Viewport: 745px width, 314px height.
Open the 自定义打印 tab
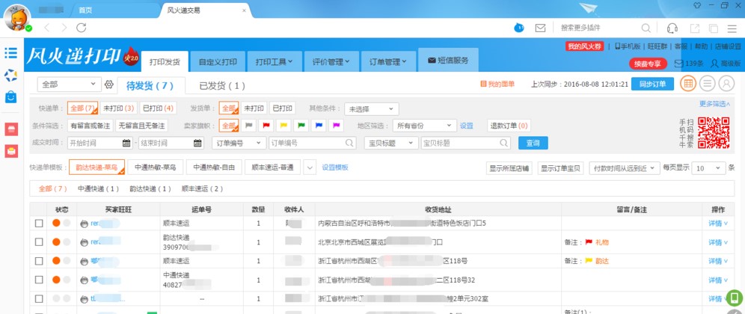218,61
